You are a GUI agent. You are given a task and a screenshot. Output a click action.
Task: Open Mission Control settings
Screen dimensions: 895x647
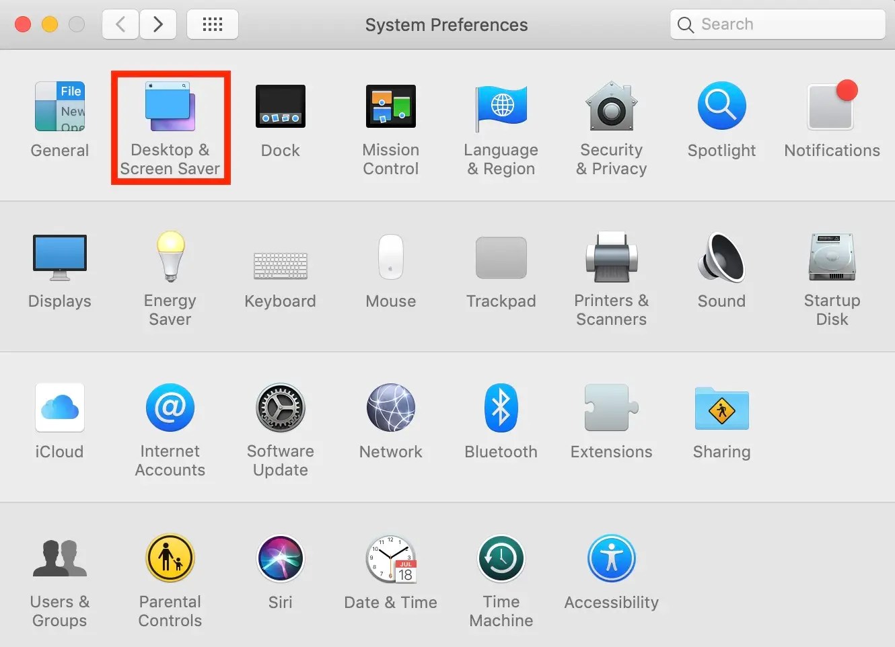pyautogui.click(x=390, y=107)
